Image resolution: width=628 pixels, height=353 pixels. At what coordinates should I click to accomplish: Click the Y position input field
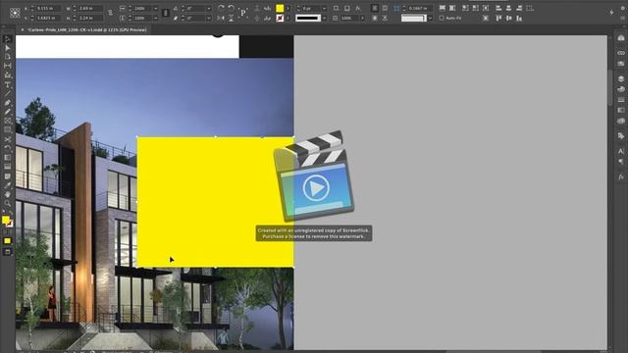[x=49, y=18]
